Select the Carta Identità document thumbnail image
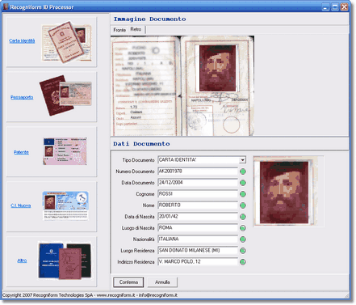This screenshot has height=305, width=356. pos(66,42)
